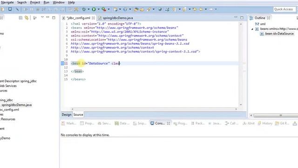Open the Run dropdown arrow beside green play

click(99, 9)
